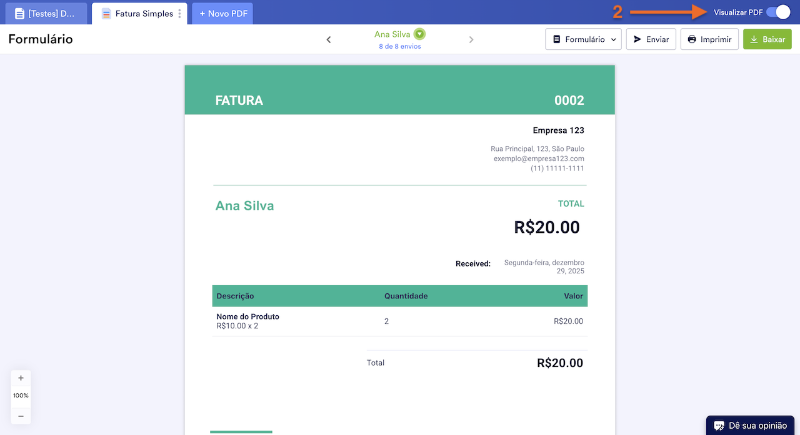Click the Imprimir printer icon
The width and height of the screenshot is (800, 435).
tap(692, 39)
